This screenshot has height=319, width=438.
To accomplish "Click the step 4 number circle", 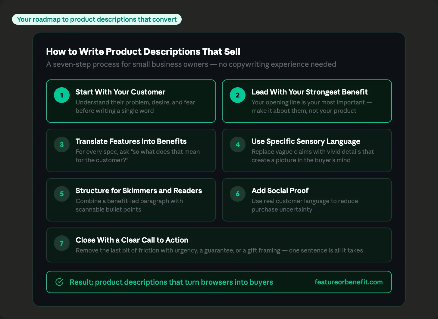I will coord(238,144).
